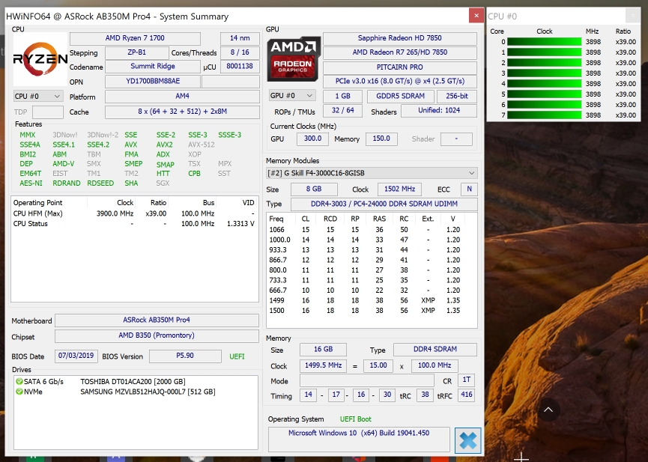Click the DDR4 SDRAM memory type field
The width and height of the screenshot is (648, 462).
(x=435, y=350)
